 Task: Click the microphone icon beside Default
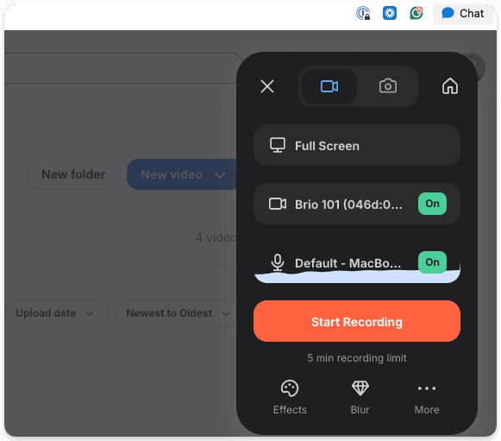tap(278, 262)
